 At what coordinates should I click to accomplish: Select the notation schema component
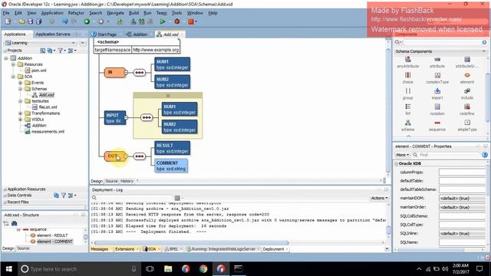coord(437,110)
